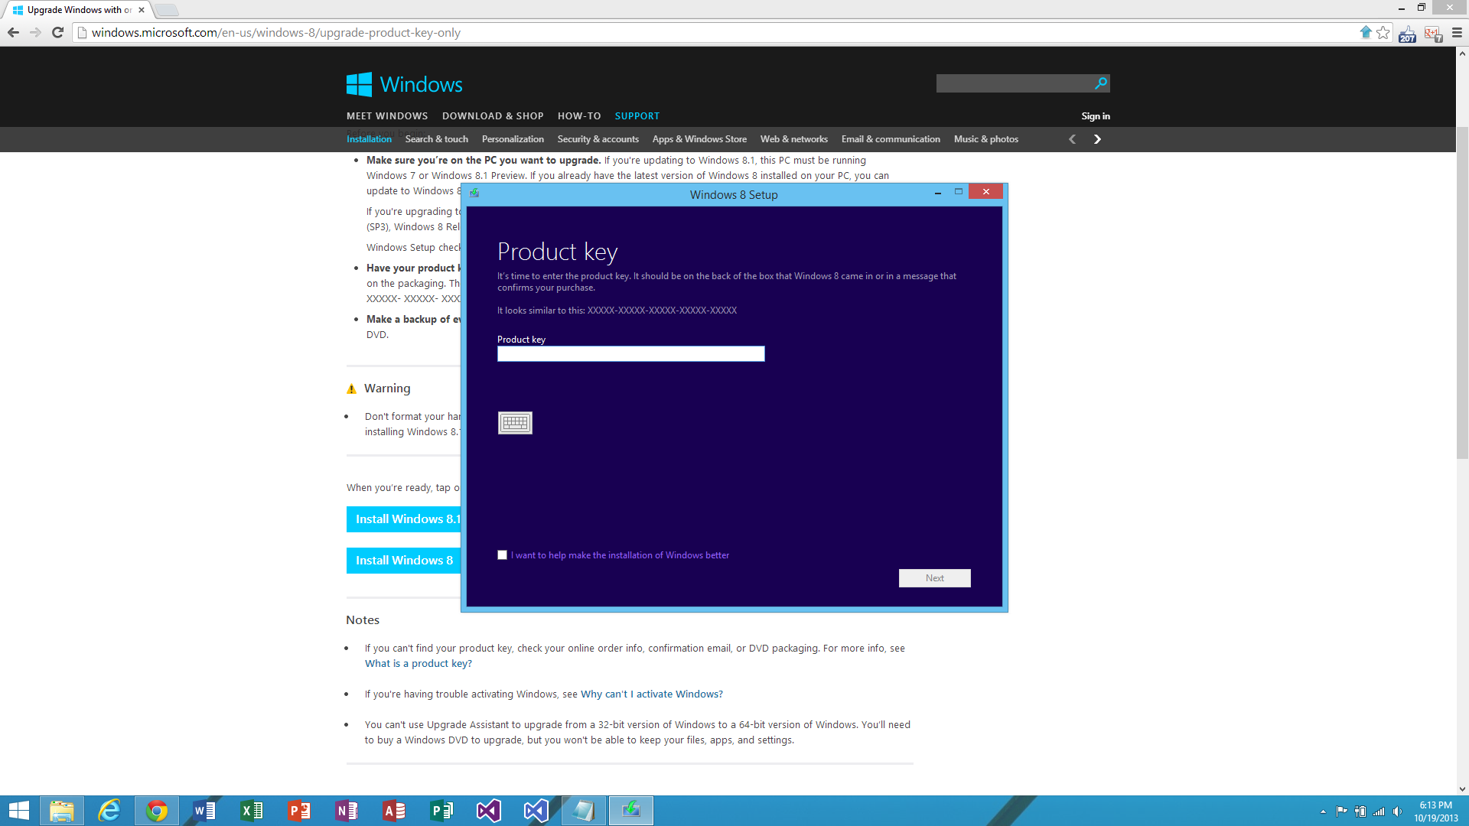Bookmark this page with the star icon

click(x=1383, y=32)
